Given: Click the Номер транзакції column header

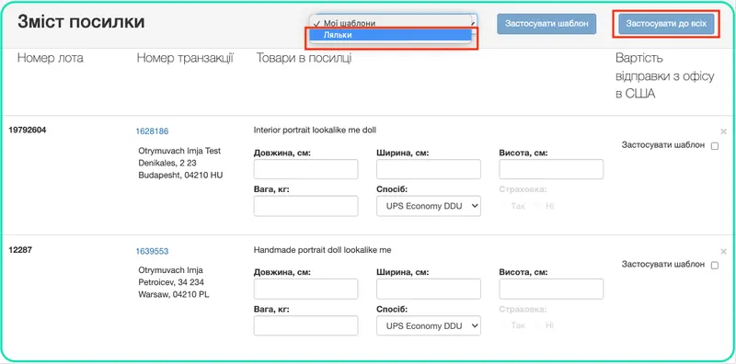Looking at the screenshot, I should click(x=185, y=59).
